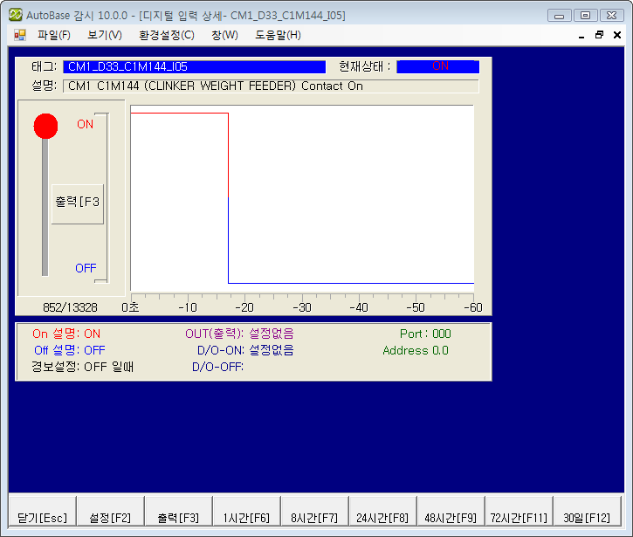Minimize the AutoBase main window
This screenshot has height=537, width=633.
pyautogui.click(x=559, y=16)
